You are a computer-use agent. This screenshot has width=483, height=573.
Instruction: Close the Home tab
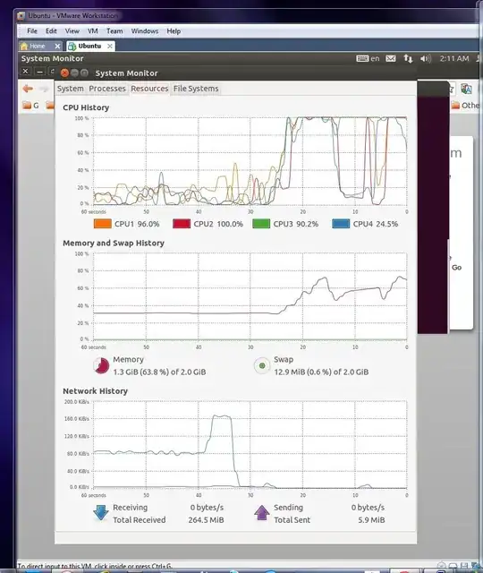(57, 46)
